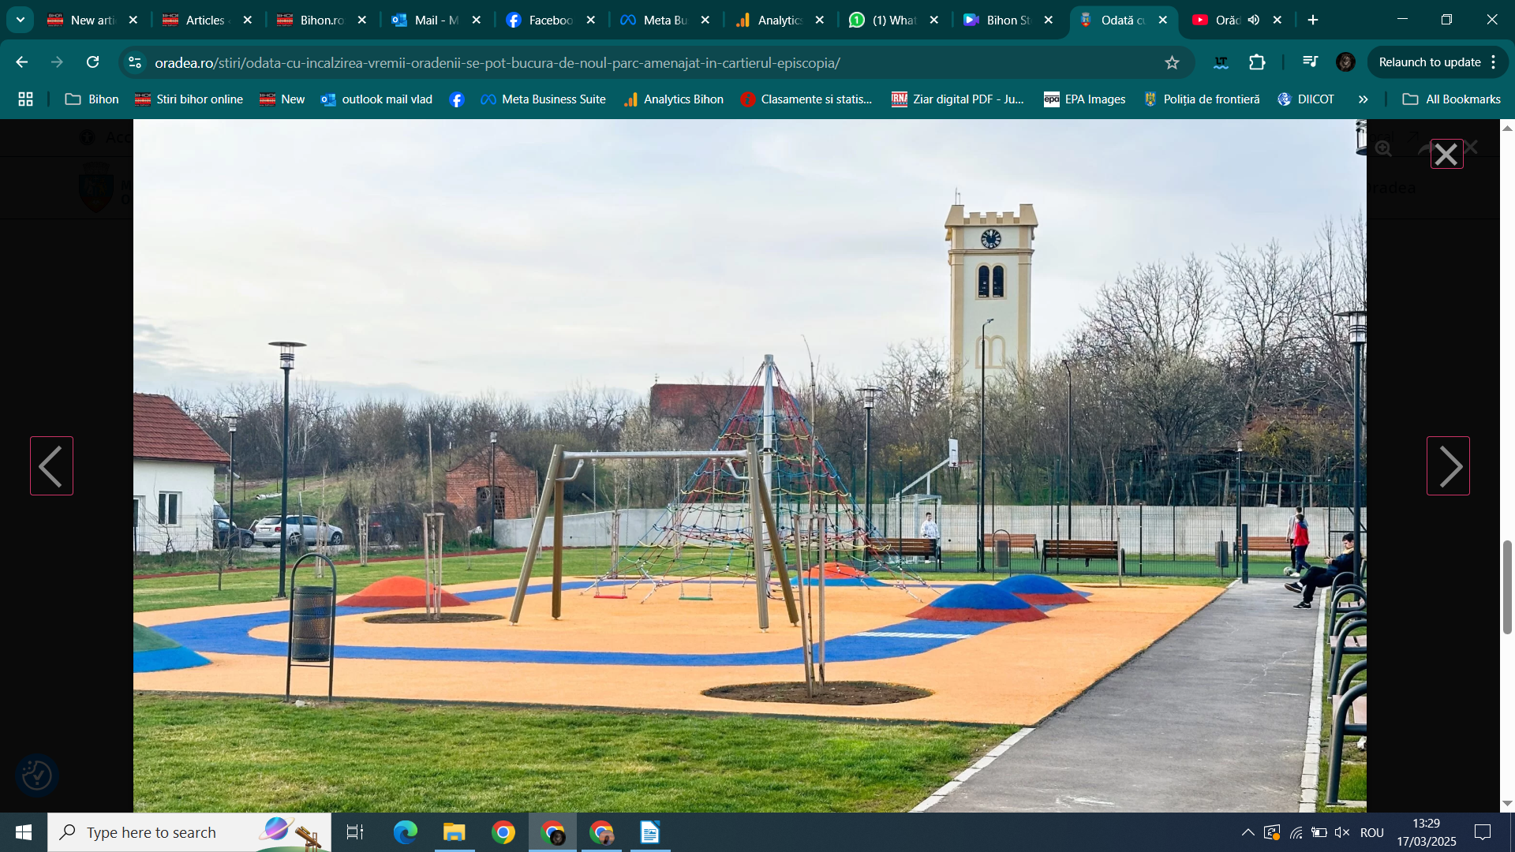Open the Extensions puzzle icon
This screenshot has width=1515, height=852.
[1257, 62]
